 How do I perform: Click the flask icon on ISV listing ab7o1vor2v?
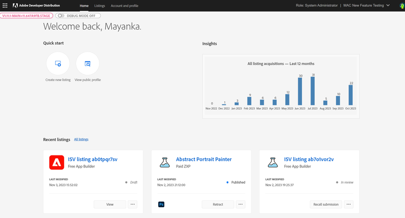pyautogui.click(x=273, y=163)
